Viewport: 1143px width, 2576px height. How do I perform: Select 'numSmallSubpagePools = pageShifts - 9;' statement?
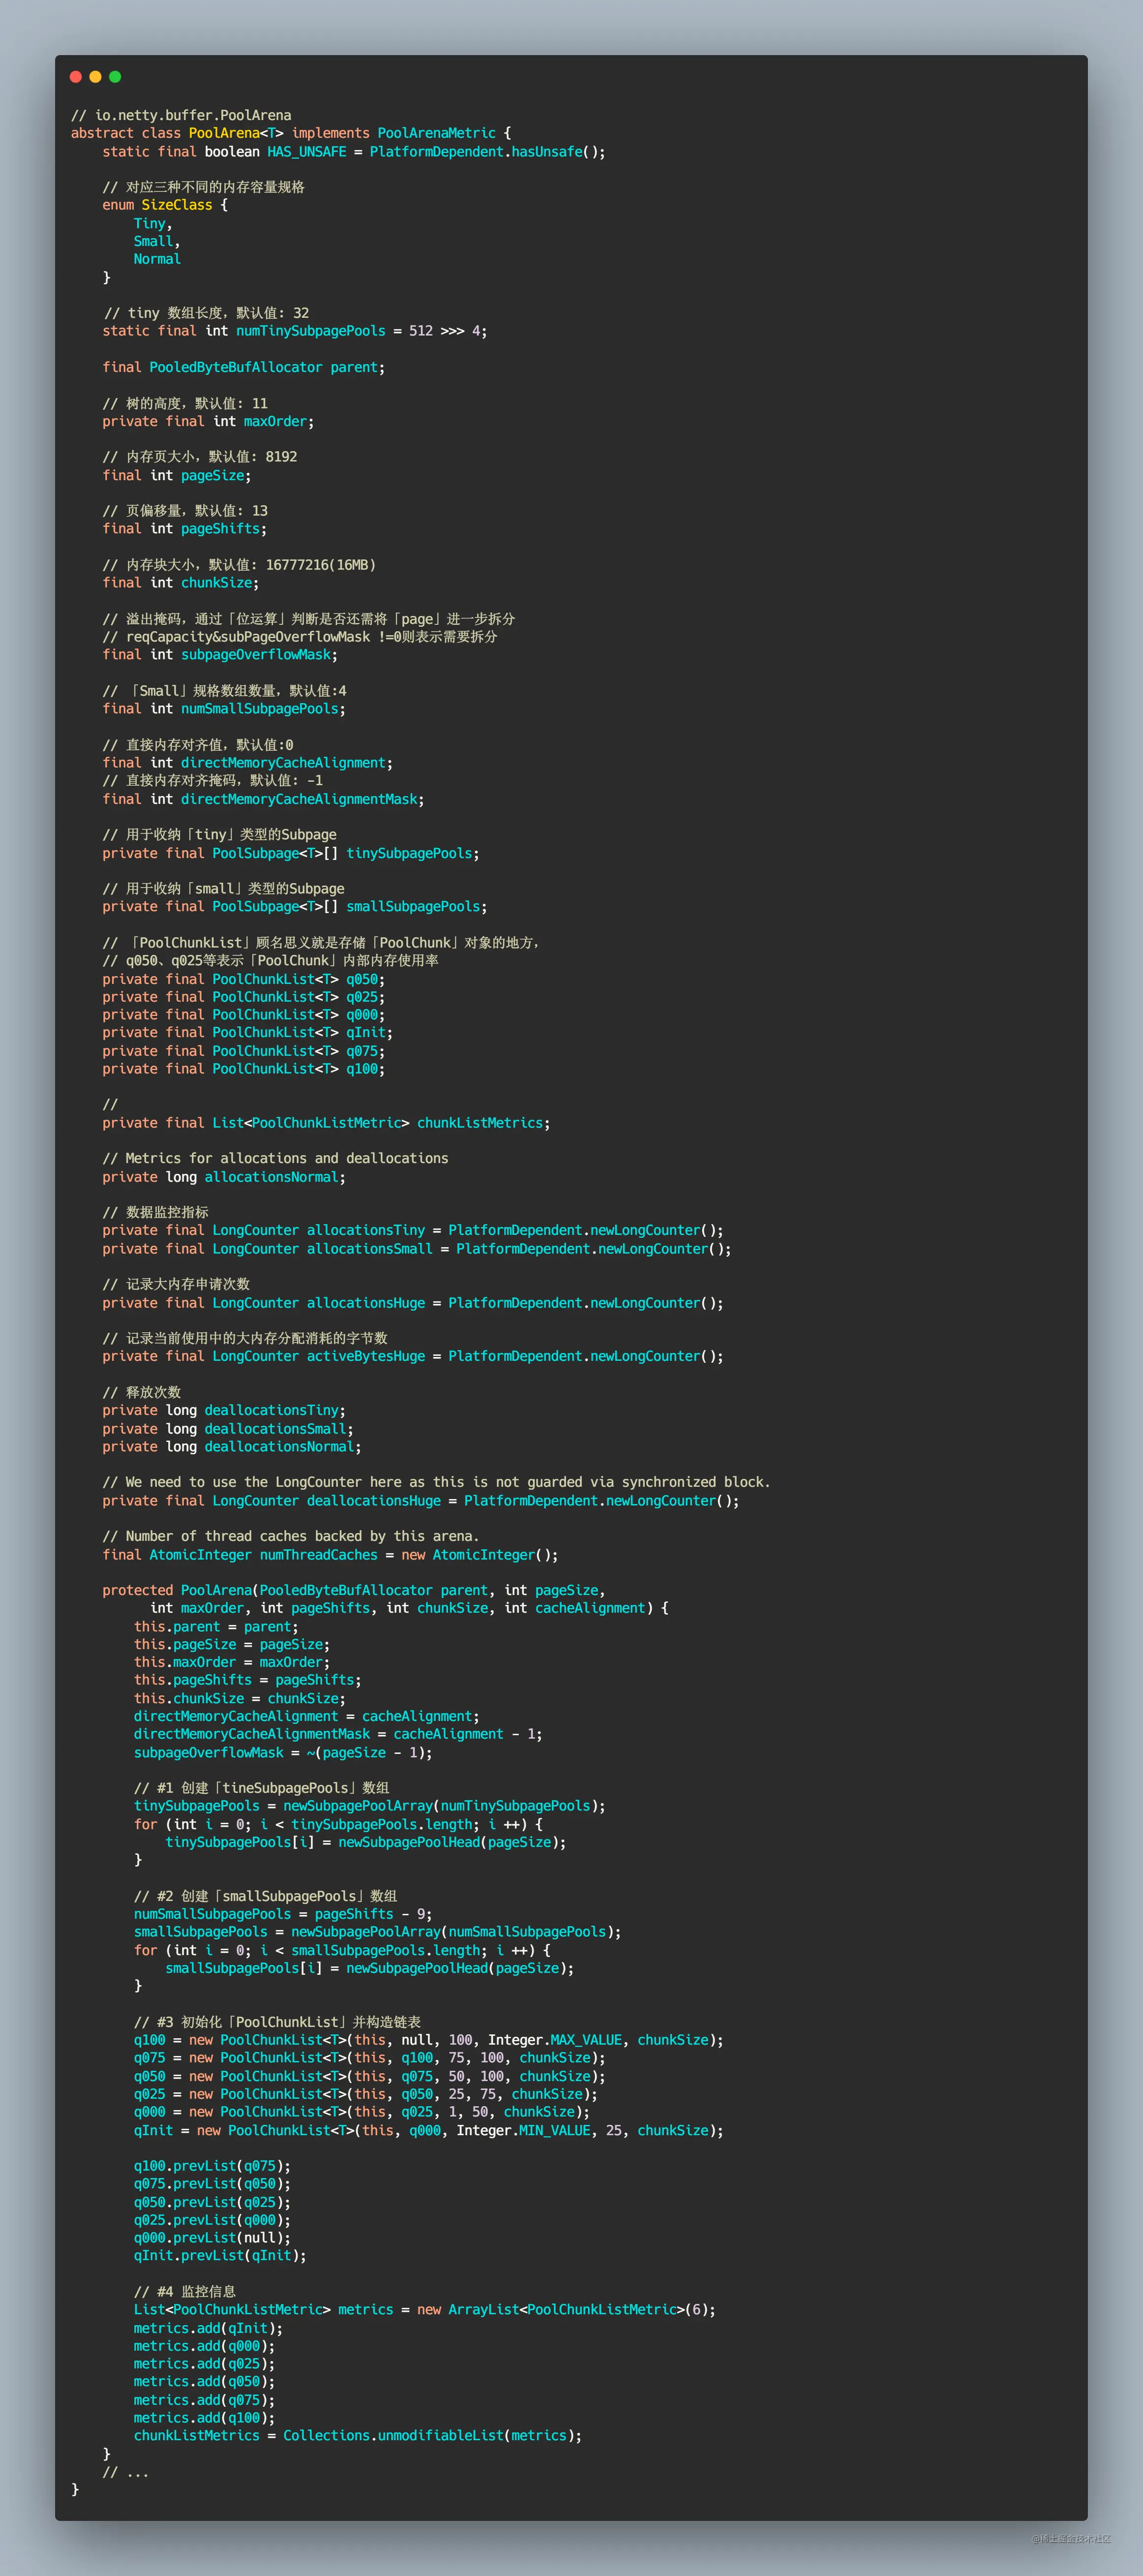point(283,1914)
